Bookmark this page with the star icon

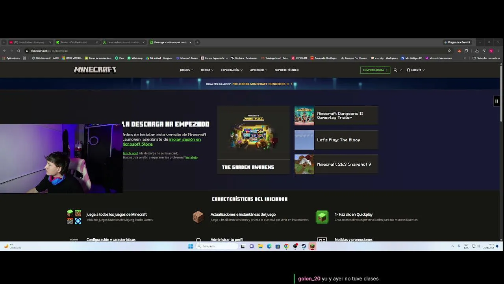(449, 50)
